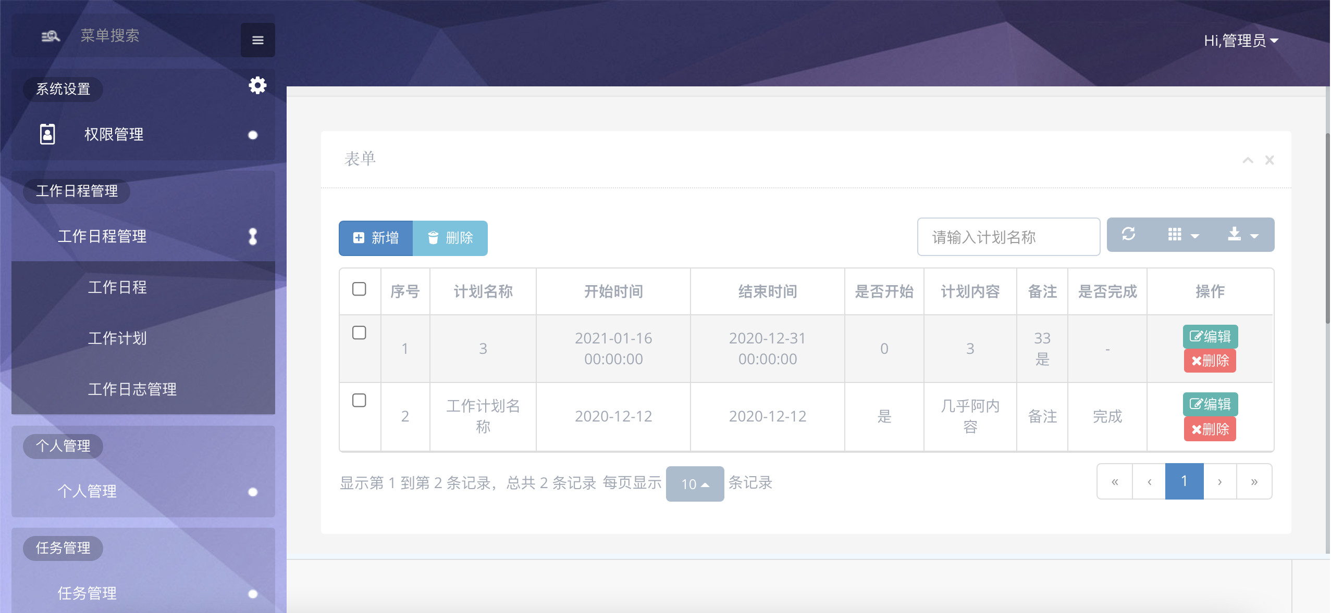The height and width of the screenshot is (613, 1331).
Task: Click the blue 新增 button
Action: [376, 238]
